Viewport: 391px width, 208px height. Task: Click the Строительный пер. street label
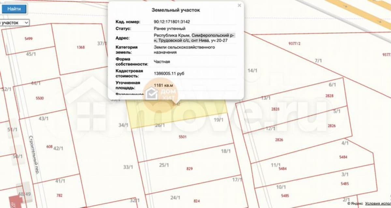coord(34,155)
